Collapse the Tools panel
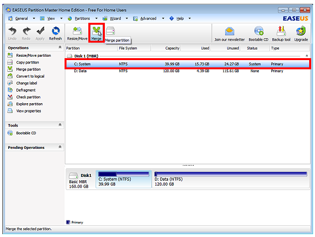This screenshot has height=237, width=315. click(x=60, y=125)
